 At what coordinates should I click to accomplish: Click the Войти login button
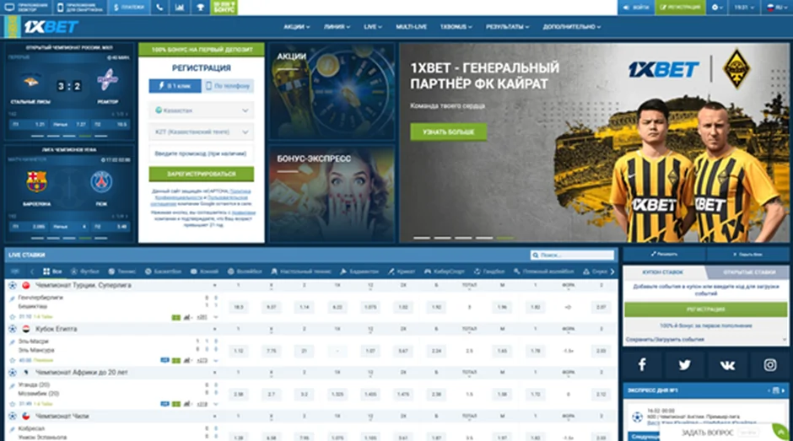coord(636,7)
